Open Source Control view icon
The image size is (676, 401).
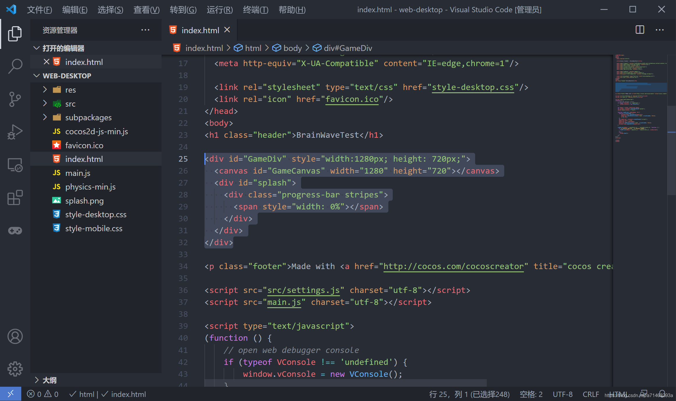(15, 99)
